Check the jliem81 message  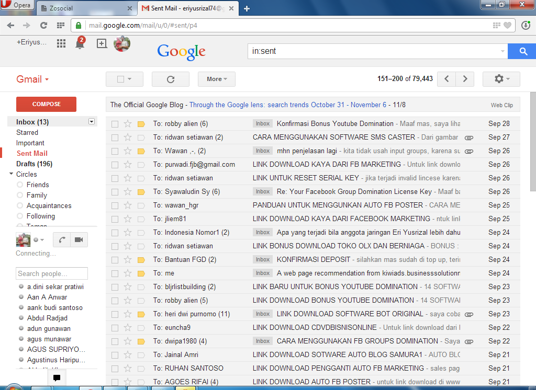[x=115, y=219]
